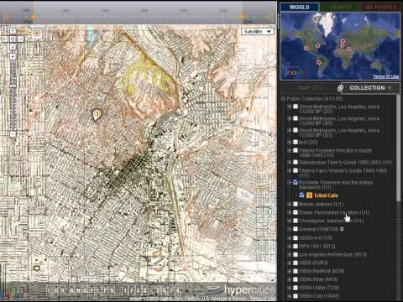The height and width of the screenshot is (302, 403).
Task: Expand the Salvadorean Teen's Guide node
Action: [290, 162]
